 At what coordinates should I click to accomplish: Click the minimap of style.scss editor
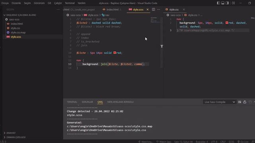pos(155,20)
